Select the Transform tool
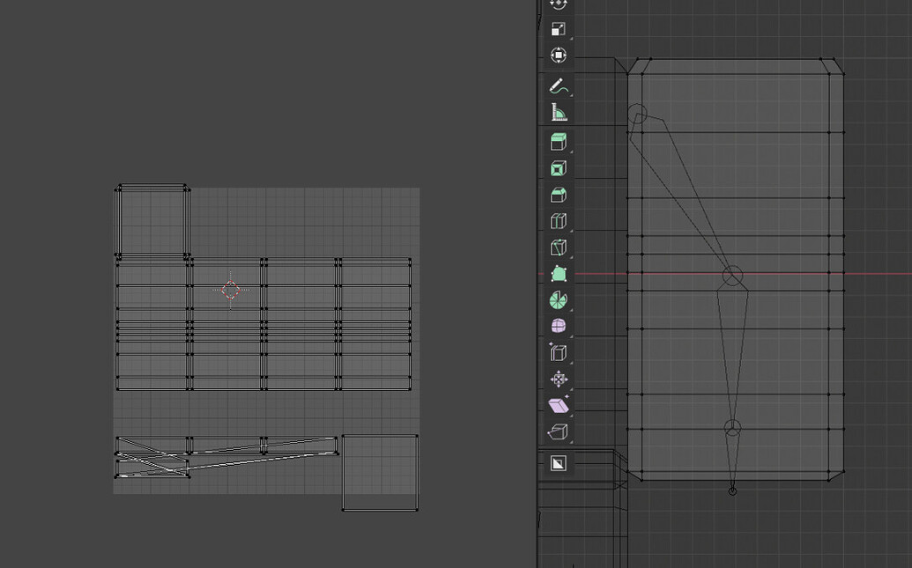Screen dimensions: 912x568 559,56
